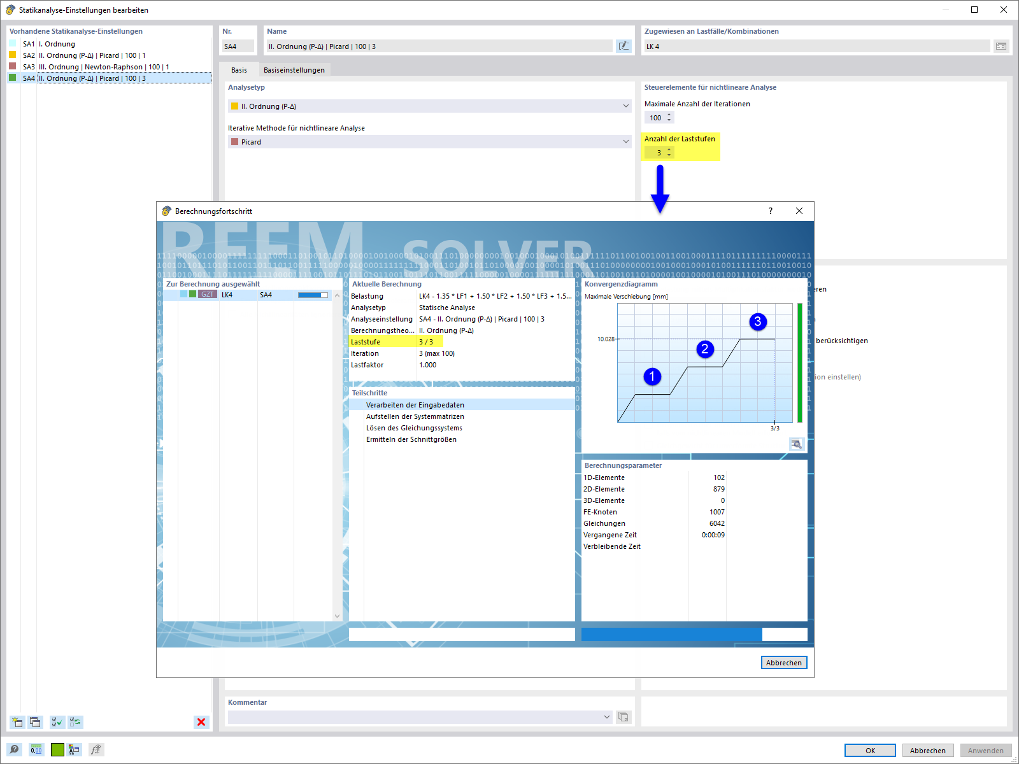Image resolution: width=1019 pixels, height=764 pixels.
Task: Delete the selected analysis setting with red X
Action: click(201, 722)
